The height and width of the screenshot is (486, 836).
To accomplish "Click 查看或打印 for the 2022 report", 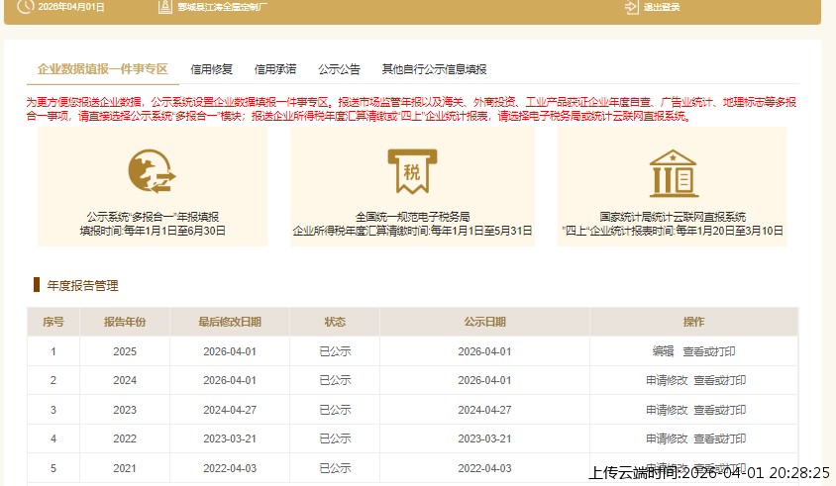I will pyautogui.click(x=719, y=438).
